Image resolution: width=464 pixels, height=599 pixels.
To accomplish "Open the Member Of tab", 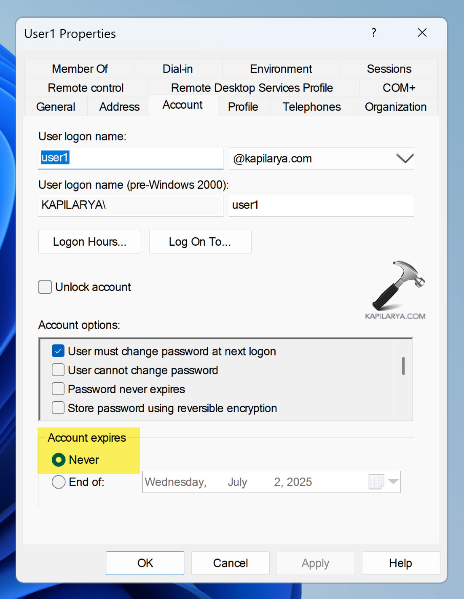I will click(x=80, y=69).
